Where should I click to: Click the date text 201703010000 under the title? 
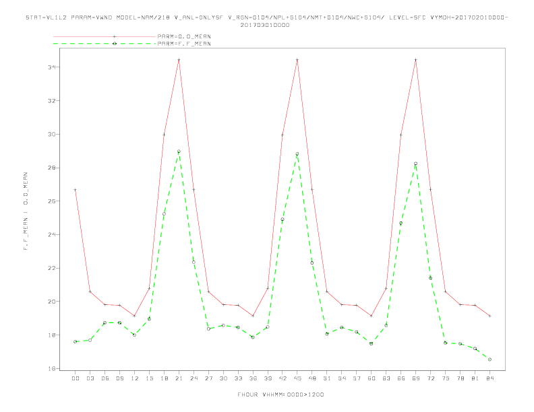(x=265, y=25)
